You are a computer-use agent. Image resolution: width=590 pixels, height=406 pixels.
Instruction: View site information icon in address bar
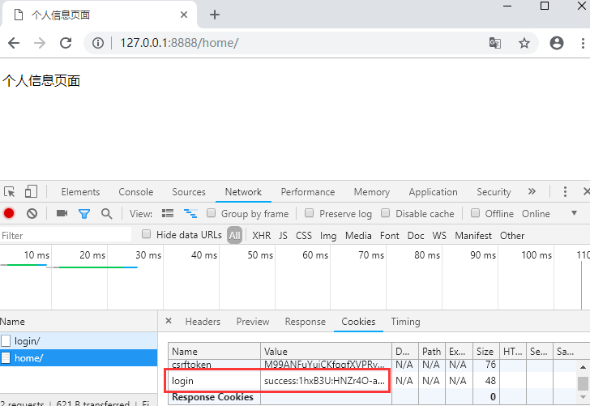[x=98, y=43]
